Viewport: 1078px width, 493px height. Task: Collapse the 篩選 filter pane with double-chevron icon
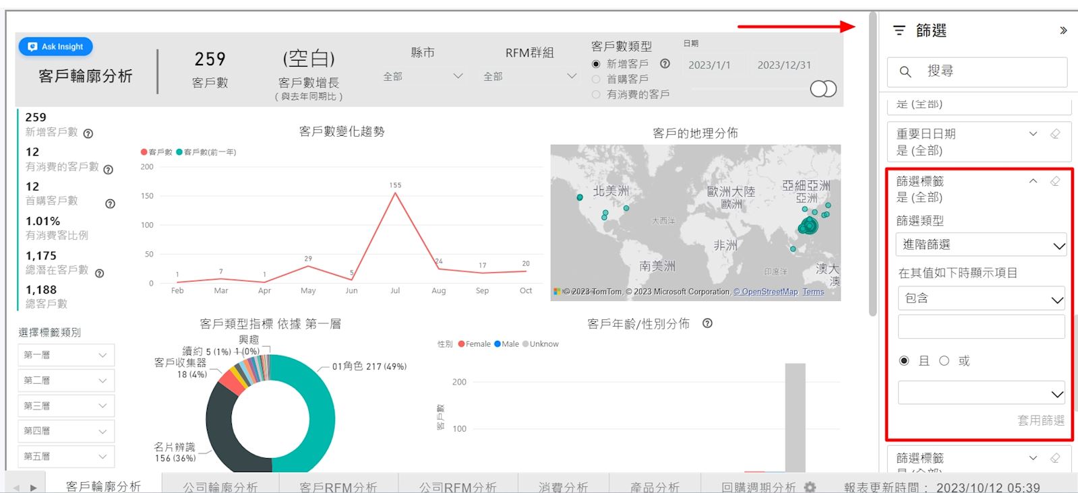[x=1063, y=30]
